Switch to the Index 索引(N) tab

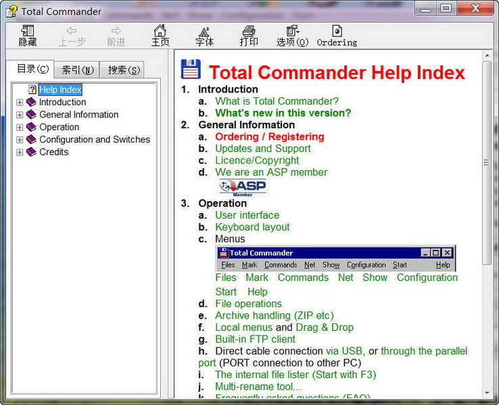(x=77, y=70)
